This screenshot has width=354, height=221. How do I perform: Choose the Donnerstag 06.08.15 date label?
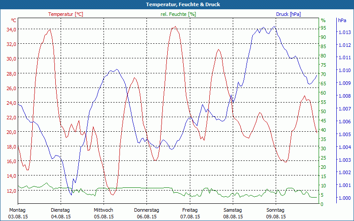(x=146, y=213)
